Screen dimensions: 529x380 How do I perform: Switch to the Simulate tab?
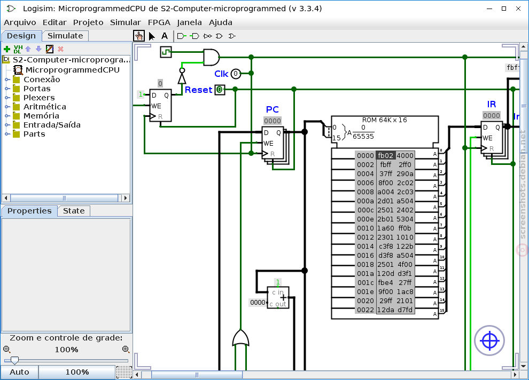click(65, 36)
